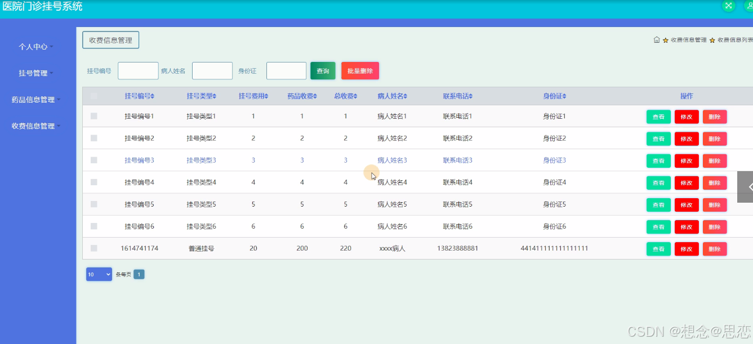Click 修改 for row 挂号编号5
Image resolution: width=753 pixels, height=344 pixels.
[x=687, y=205]
